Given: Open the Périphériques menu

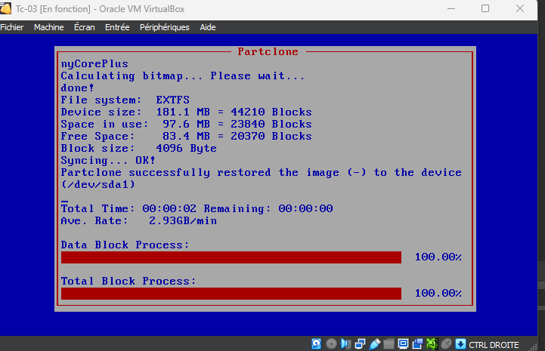Looking at the screenshot, I should coord(164,27).
